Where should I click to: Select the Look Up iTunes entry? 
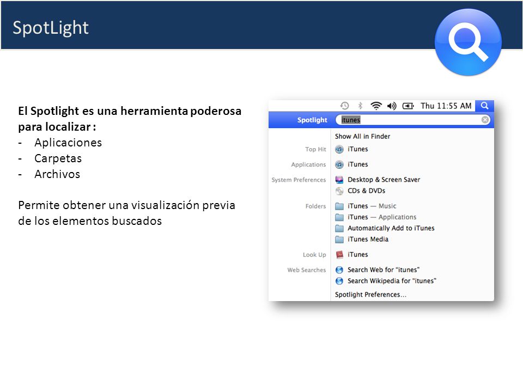tap(357, 254)
